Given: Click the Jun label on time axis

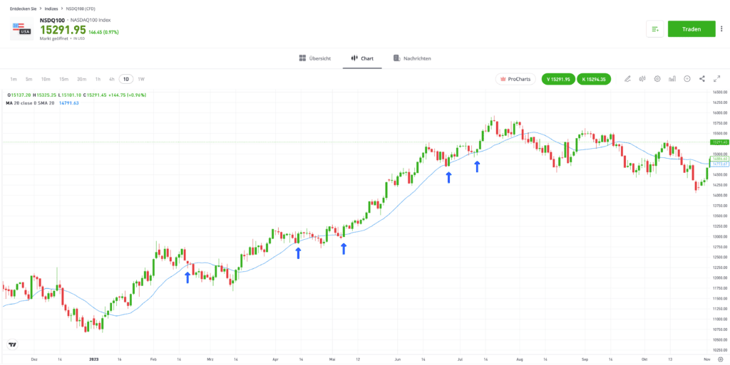Looking at the screenshot, I should pyautogui.click(x=397, y=359).
